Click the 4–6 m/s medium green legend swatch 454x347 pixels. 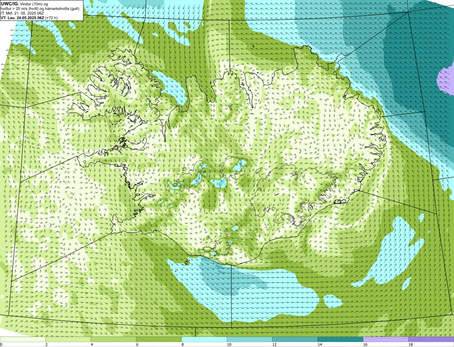click(113, 339)
